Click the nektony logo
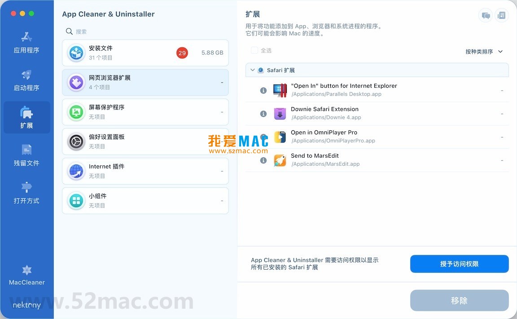517x319 pixels. pyautogui.click(x=27, y=305)
